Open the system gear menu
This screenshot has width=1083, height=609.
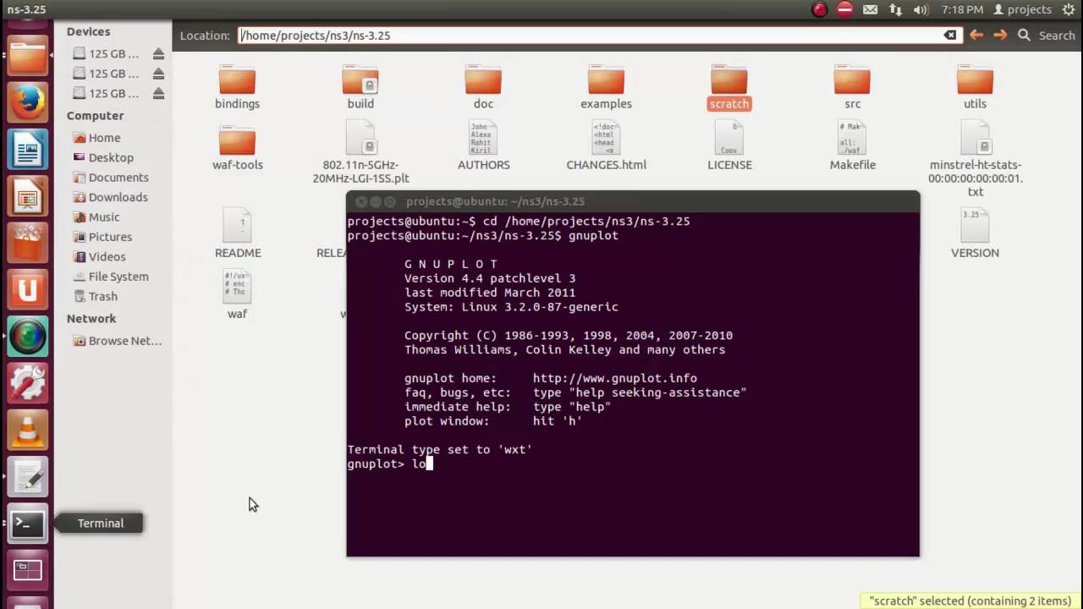[x=1067, y=10]
